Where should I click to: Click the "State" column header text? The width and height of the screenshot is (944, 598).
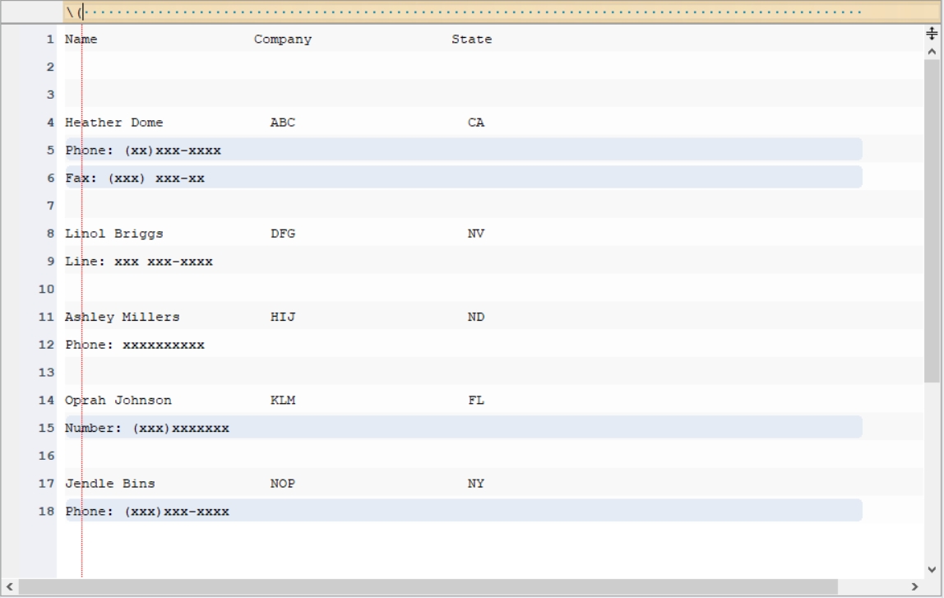[x=471, y=39]
